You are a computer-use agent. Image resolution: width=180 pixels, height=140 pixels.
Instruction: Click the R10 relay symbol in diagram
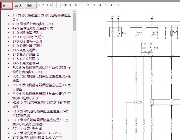click(x=116, y=32)
